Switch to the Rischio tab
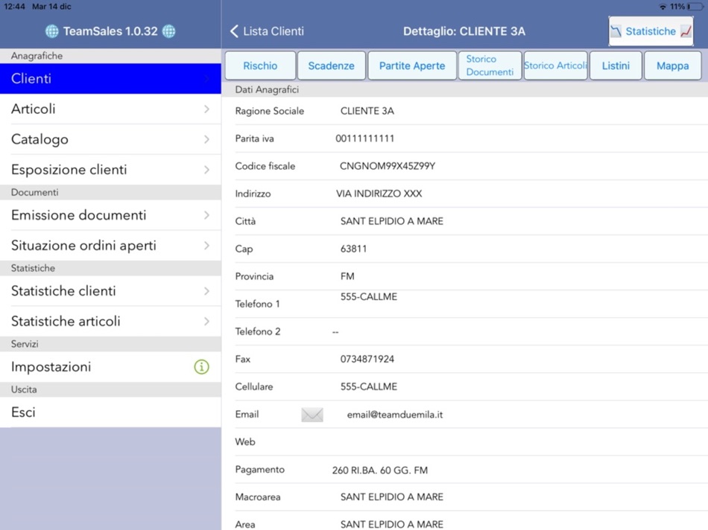 click(x=259, y=66)
